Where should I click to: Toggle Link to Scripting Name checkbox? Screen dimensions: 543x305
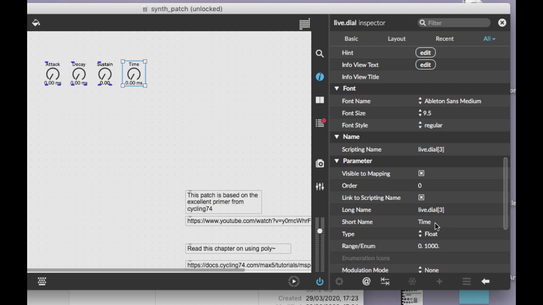[421, 197]
